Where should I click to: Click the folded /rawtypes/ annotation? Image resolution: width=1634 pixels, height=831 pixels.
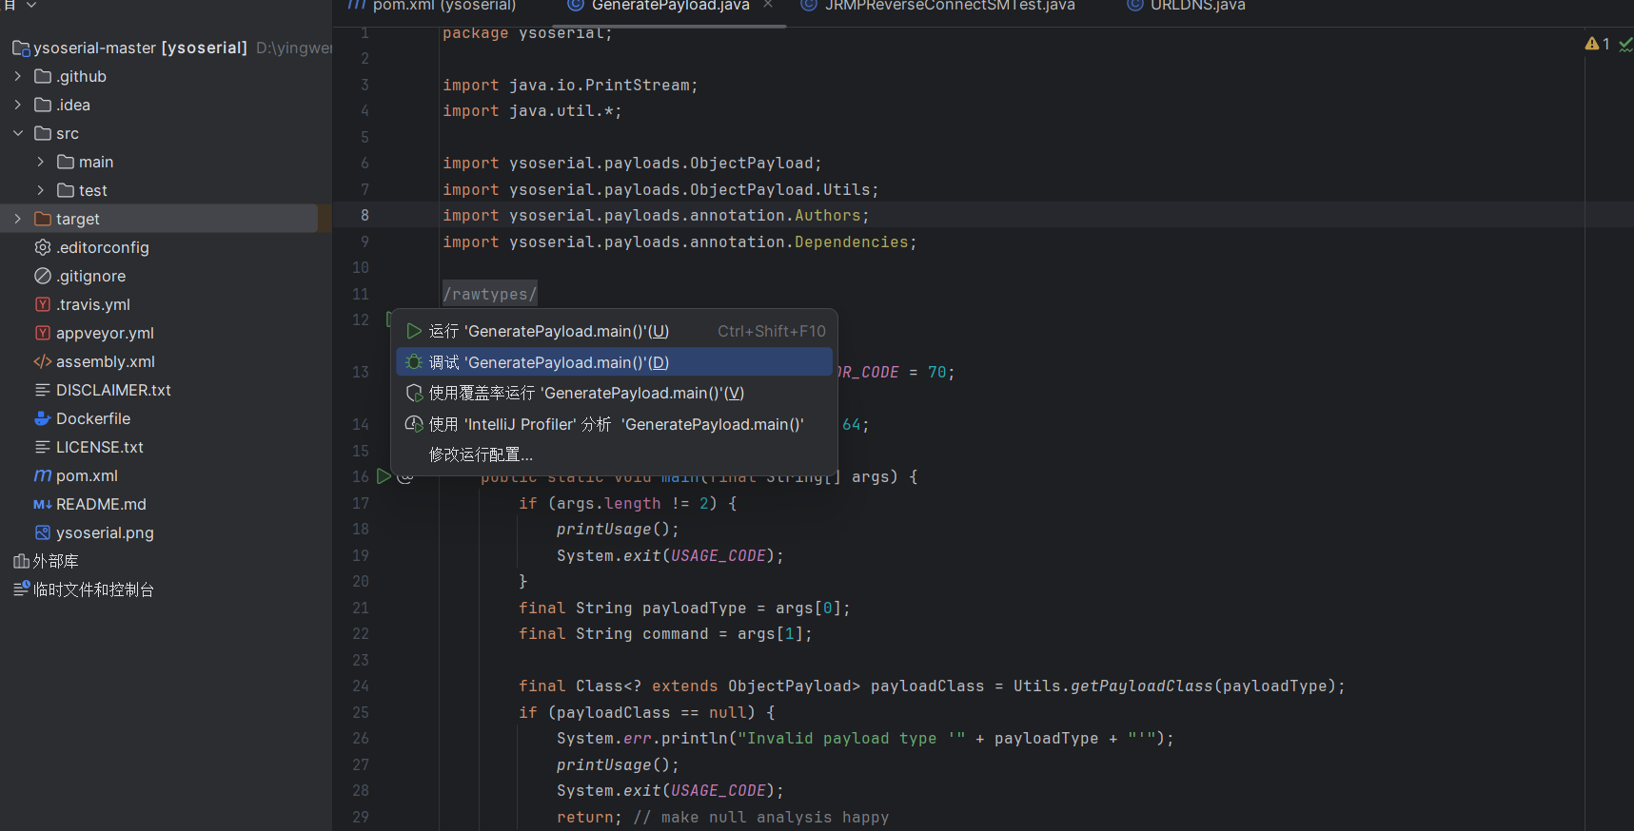[x=490, y=294]
